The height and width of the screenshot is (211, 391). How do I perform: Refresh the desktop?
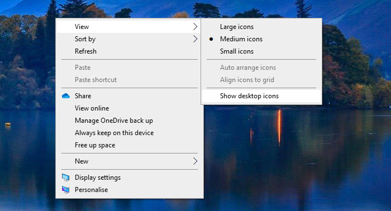tap(129, 51)
